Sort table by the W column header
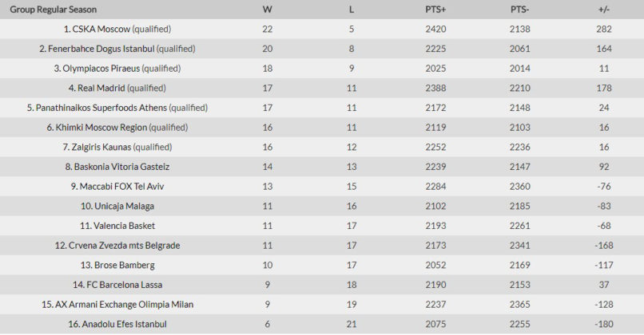The height and width of the screenshot is (335, 644). coord(267,10)
